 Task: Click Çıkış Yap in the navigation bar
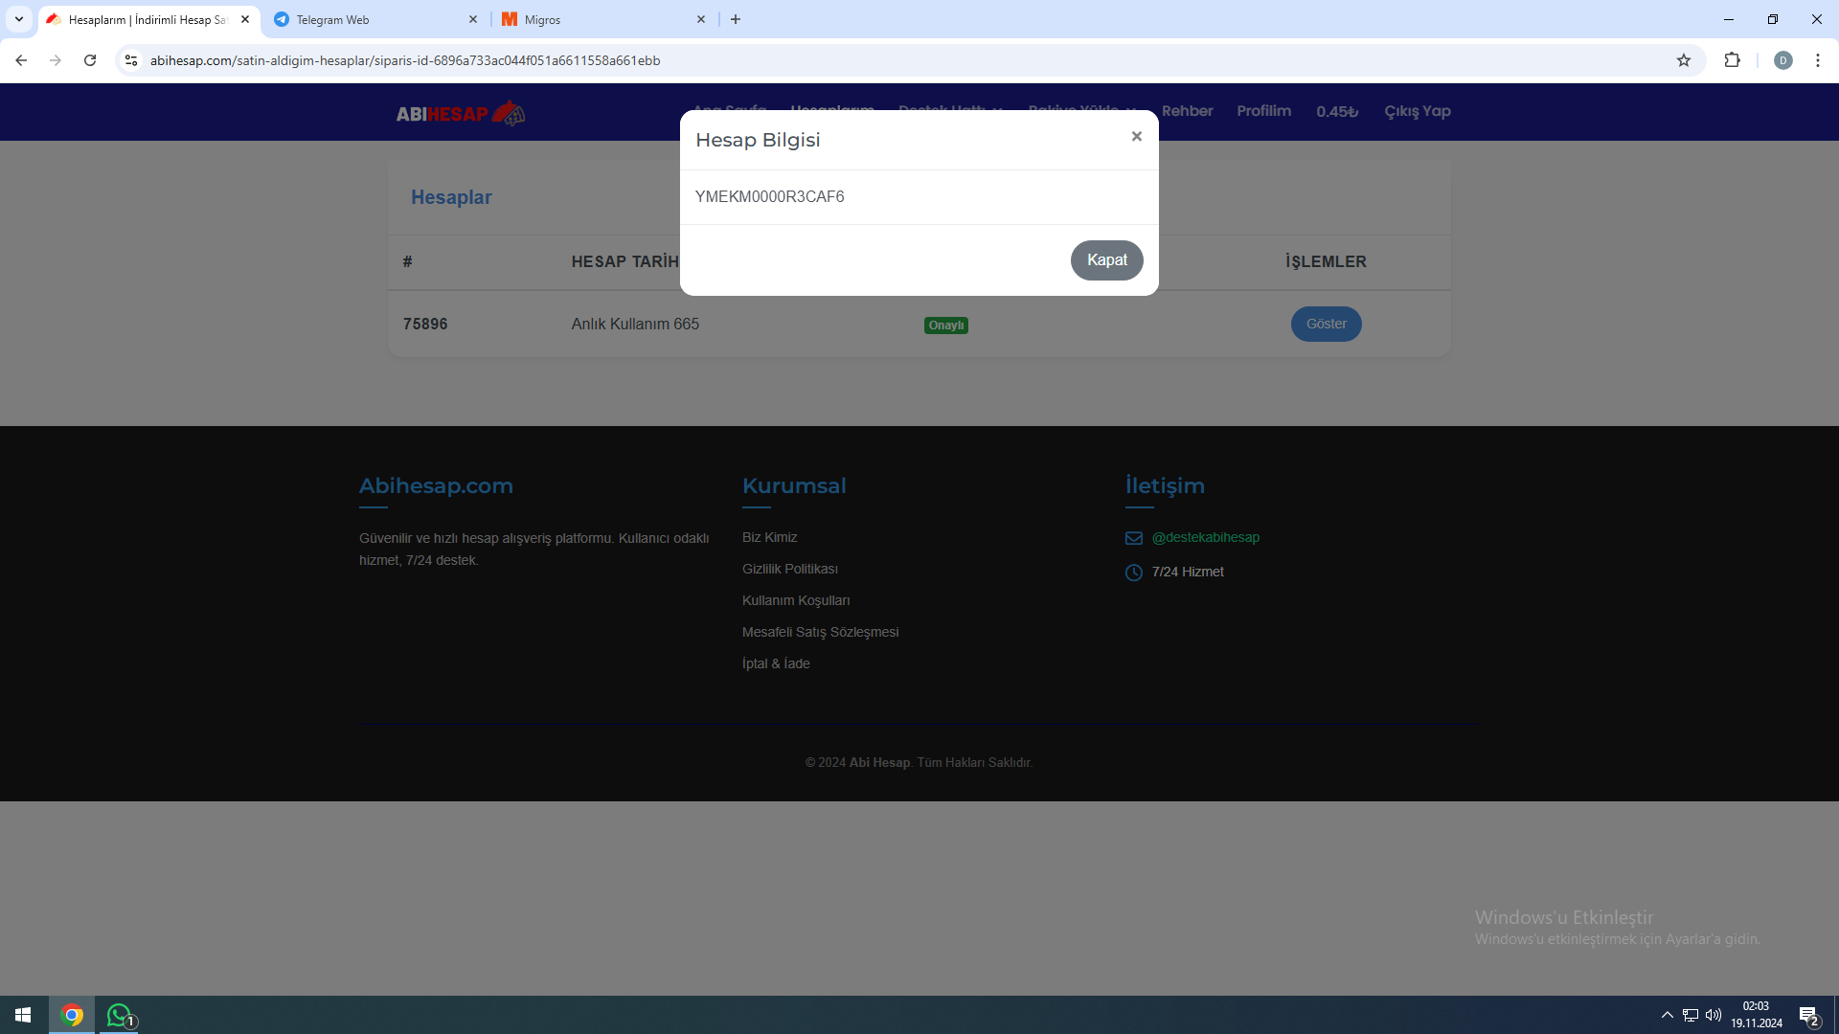click(1417, 111)
